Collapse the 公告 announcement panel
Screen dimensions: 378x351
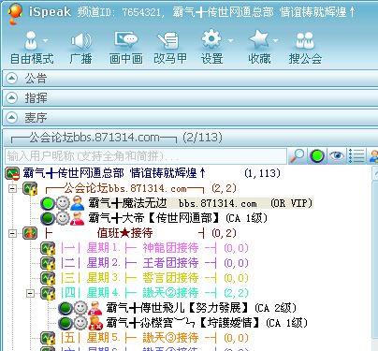coord(12,79)
